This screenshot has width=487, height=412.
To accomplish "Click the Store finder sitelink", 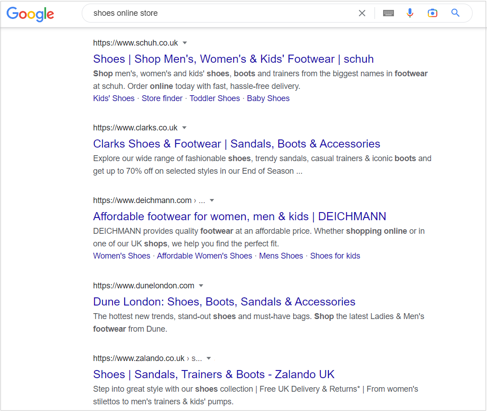I will coord(162,98).
